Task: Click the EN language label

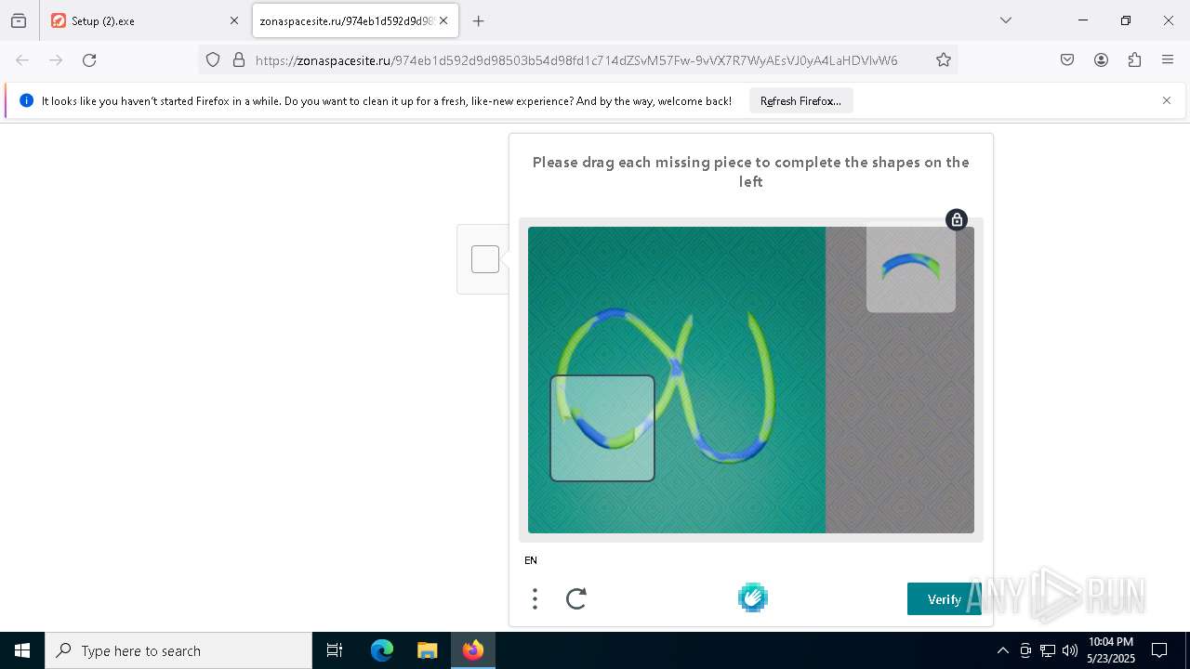Action: point(531,560)
